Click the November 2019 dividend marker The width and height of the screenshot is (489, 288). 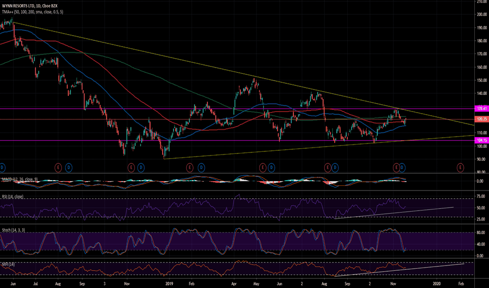click(402, 168)
